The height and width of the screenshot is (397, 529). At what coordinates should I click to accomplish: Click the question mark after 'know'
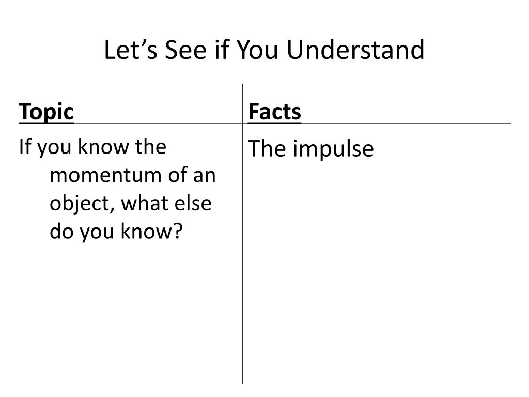(178, 231)
